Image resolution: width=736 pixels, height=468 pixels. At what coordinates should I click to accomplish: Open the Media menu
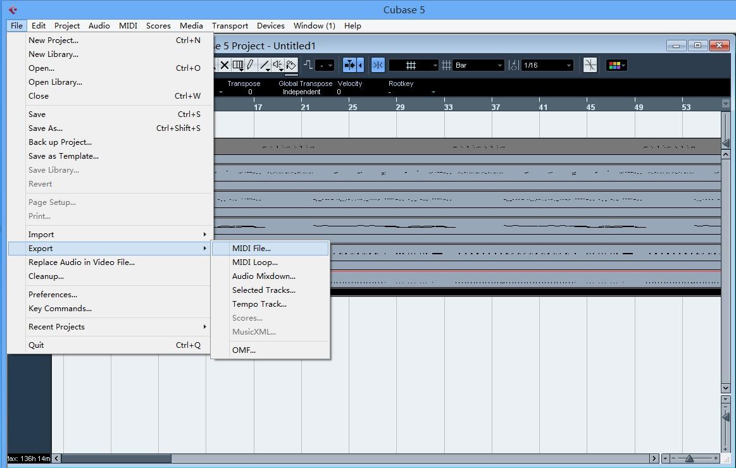click(x=191, y=26)
